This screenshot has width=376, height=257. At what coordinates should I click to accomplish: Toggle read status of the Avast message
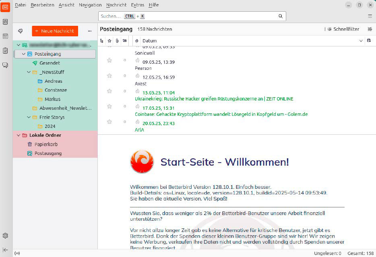[125, 76]
